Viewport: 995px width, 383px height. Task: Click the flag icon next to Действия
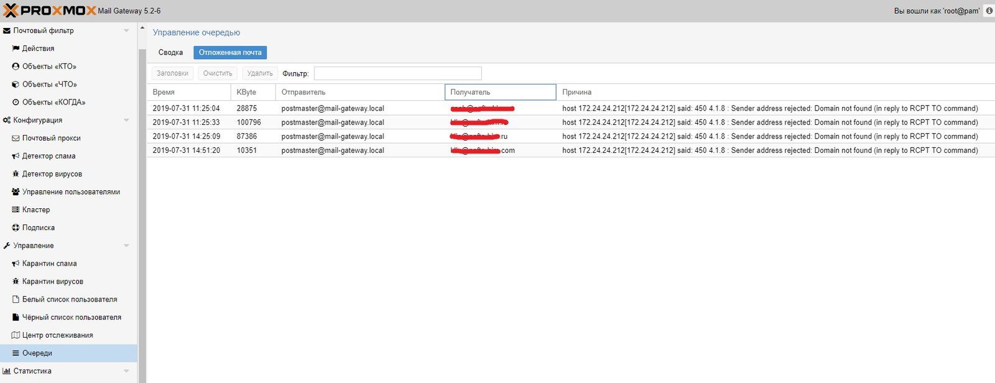coord(16,48)
